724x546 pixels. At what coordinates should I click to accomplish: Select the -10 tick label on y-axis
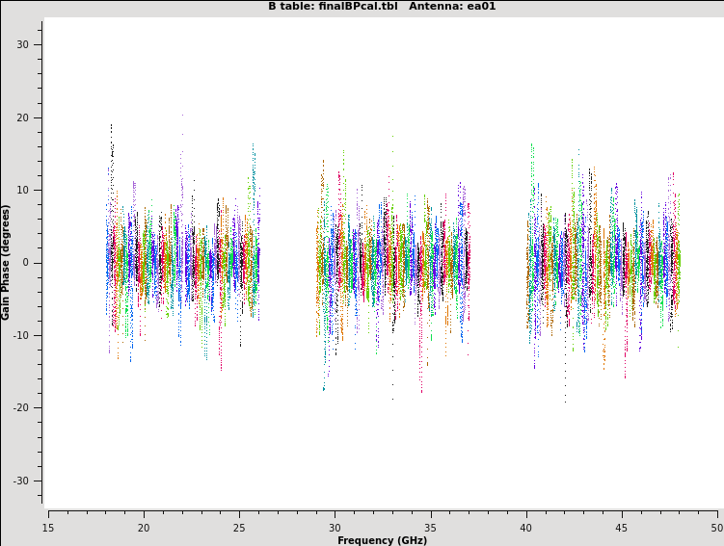point(21,336)
